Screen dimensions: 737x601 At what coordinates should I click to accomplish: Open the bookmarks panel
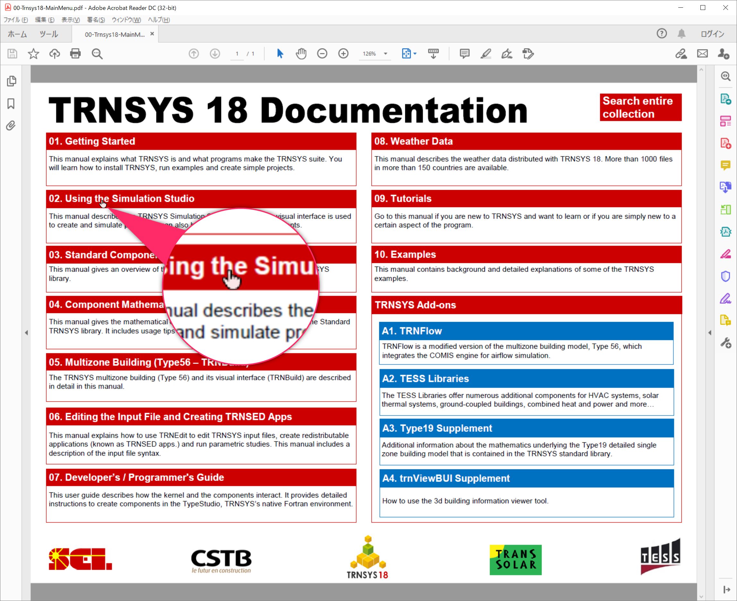click(11, 103)
